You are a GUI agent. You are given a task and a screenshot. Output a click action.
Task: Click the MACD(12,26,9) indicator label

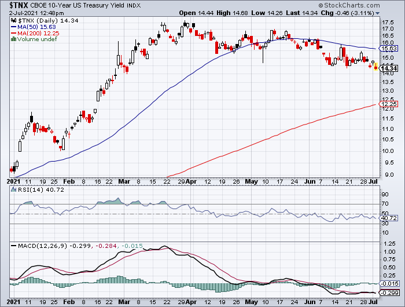(x=42, y=246)
